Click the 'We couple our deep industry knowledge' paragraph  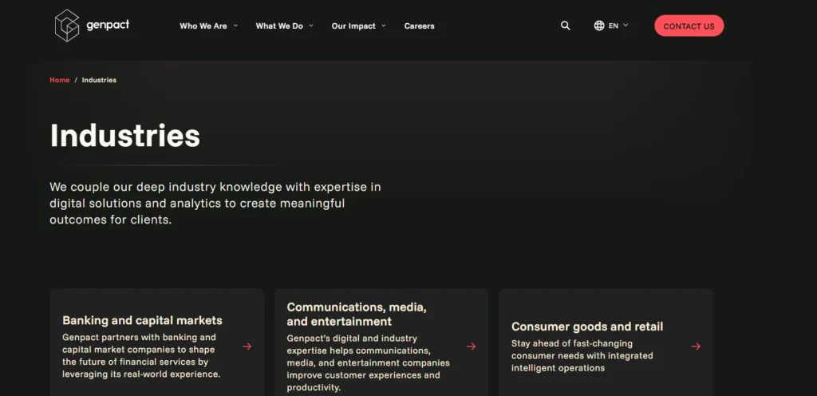click(x=215, y=204)
